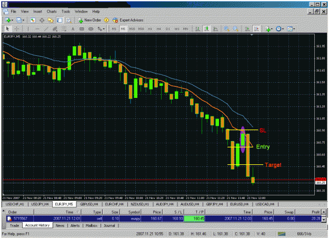Select the Trendline drawing tool
329x238 pixels.
[46, 29]
